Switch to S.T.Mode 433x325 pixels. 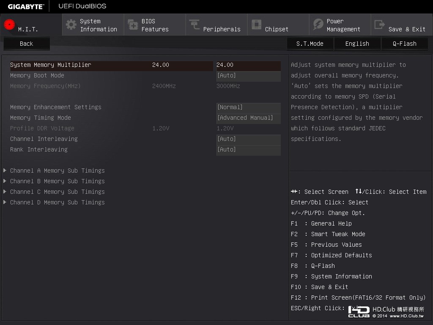(x=310, y=44)
